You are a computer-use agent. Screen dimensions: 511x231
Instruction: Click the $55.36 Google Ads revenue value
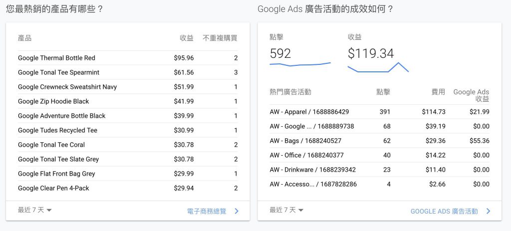(480, 141)
